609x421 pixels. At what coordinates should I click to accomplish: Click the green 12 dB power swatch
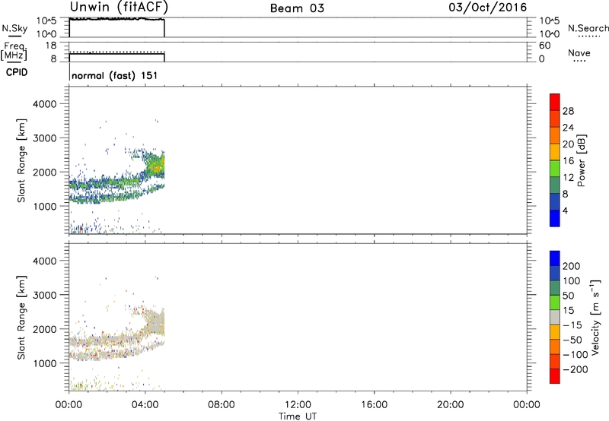click(555, 168)
